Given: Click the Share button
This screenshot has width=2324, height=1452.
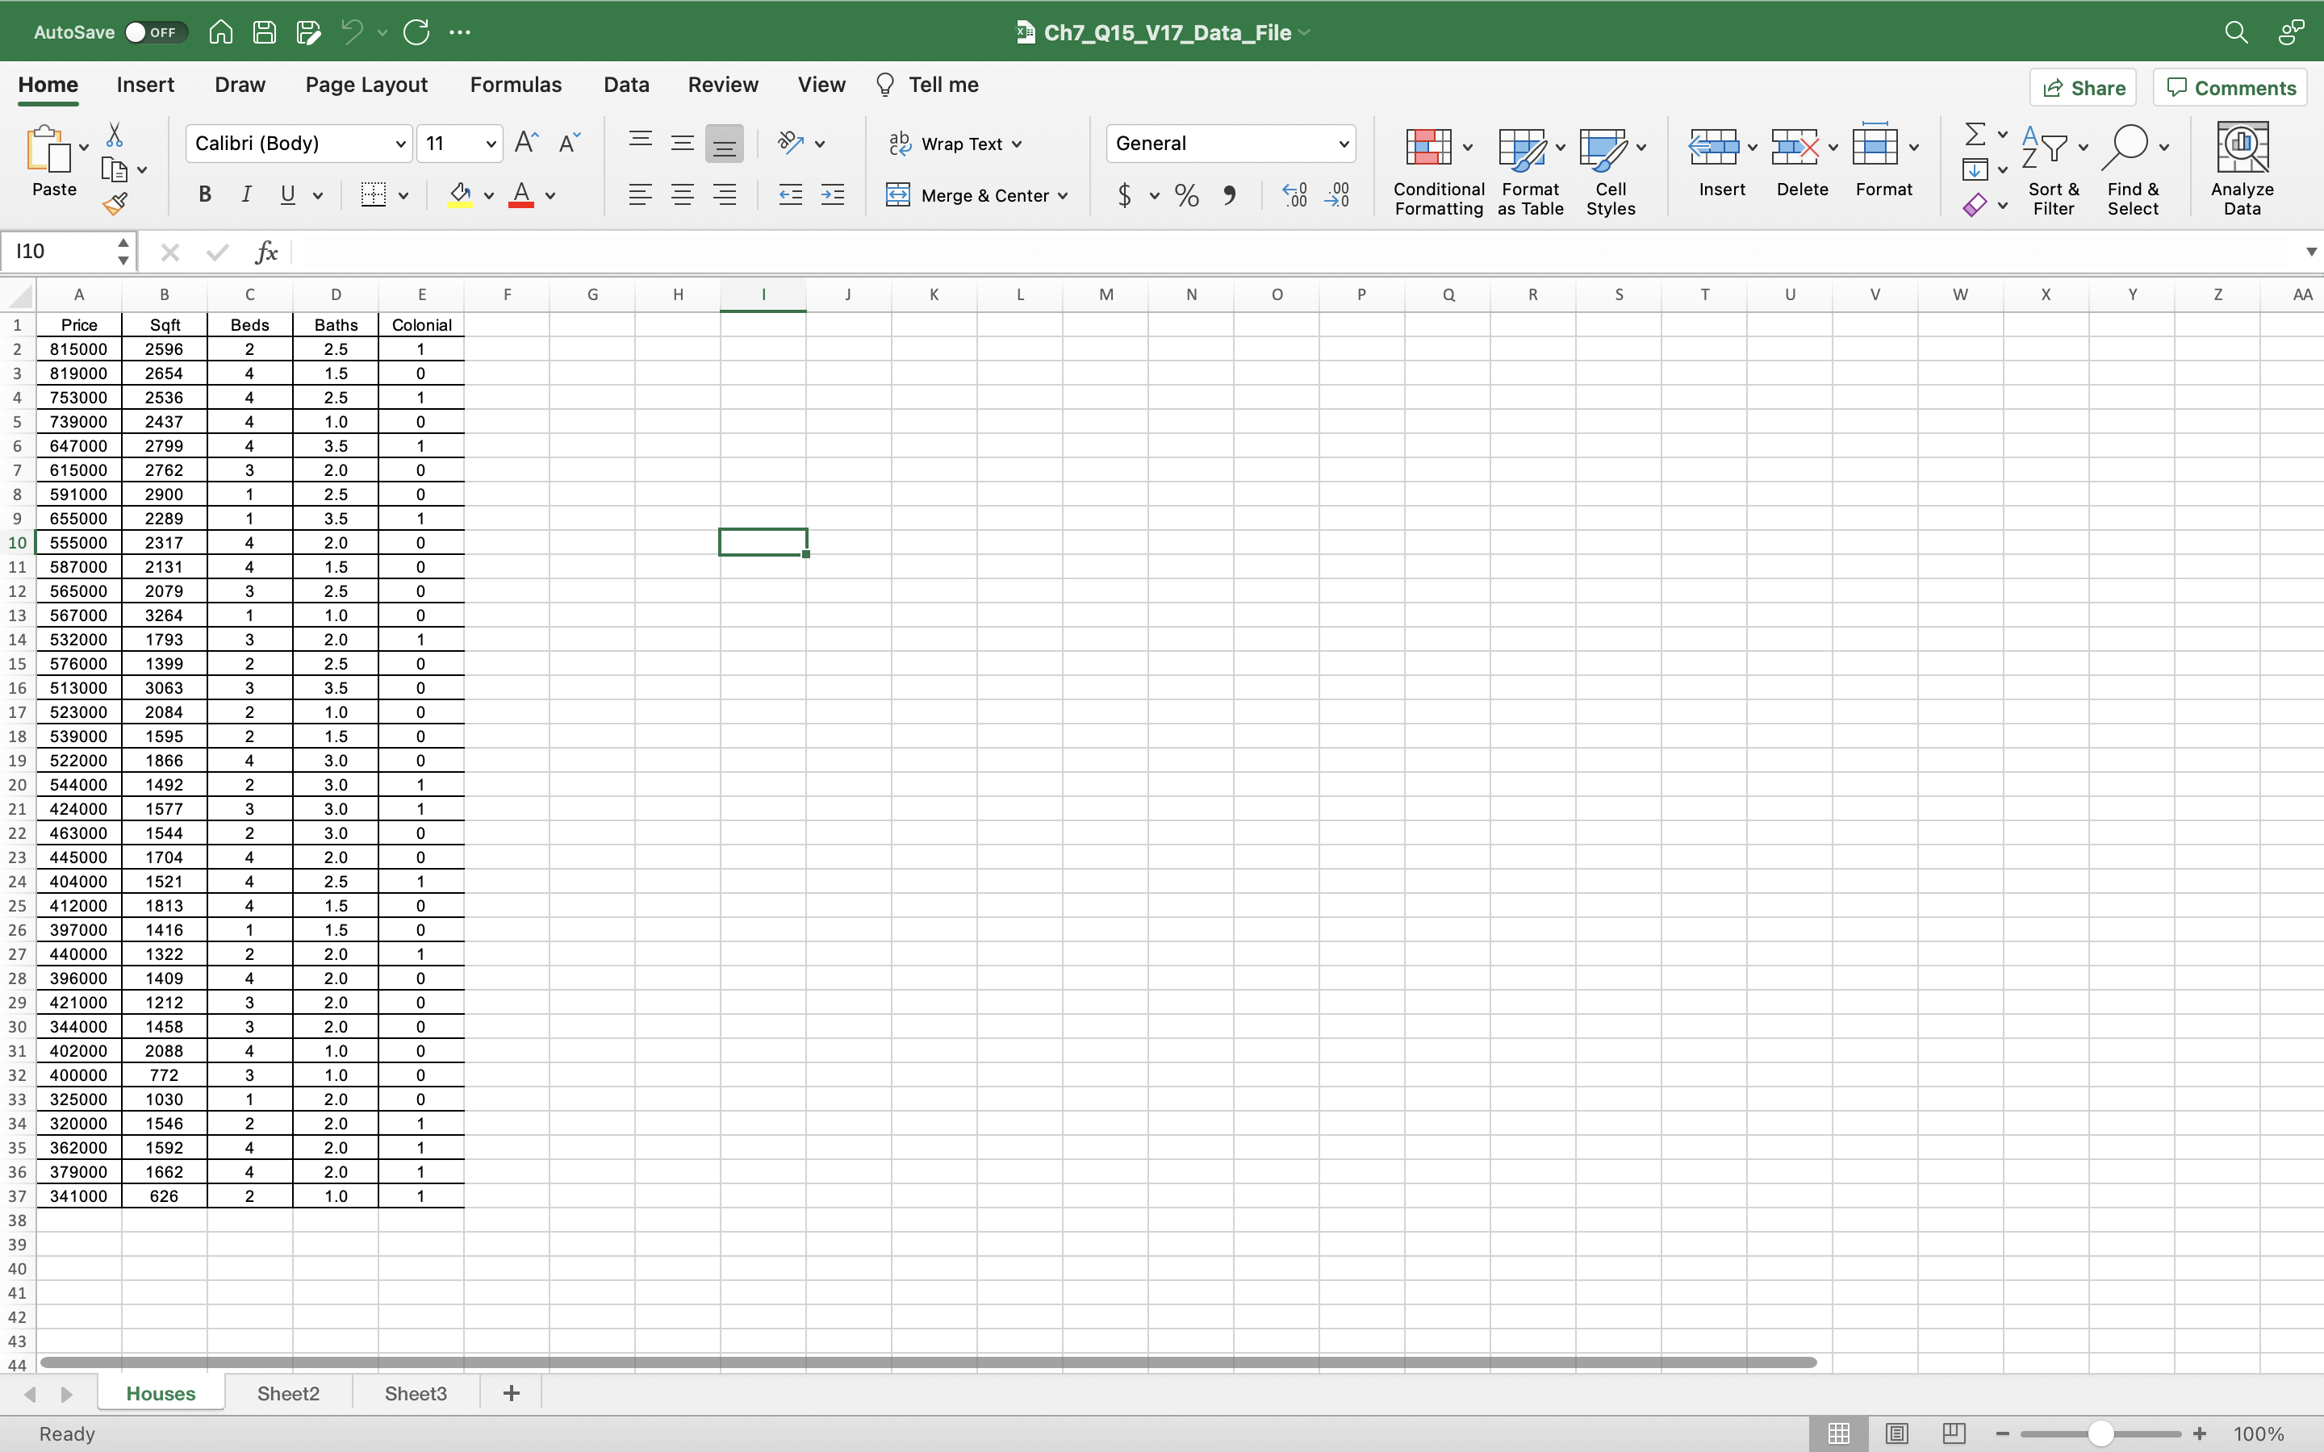Looking at the screenshot, I should click(2083, 89).
